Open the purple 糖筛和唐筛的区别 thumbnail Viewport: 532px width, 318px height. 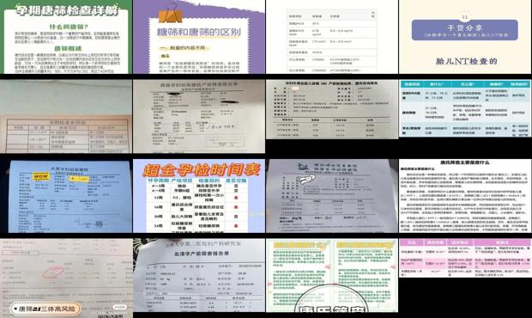click(x=199, y=37)
